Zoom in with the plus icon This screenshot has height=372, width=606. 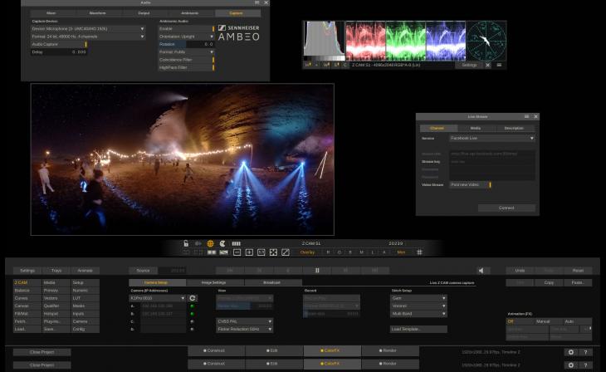pos(249,252)
